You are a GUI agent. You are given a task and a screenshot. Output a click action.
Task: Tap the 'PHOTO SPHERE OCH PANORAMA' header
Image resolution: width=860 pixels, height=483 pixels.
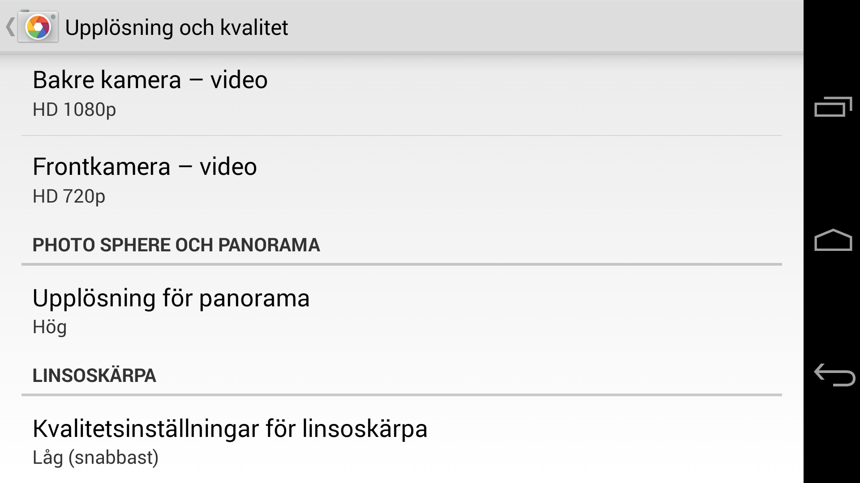coord(176,245)
